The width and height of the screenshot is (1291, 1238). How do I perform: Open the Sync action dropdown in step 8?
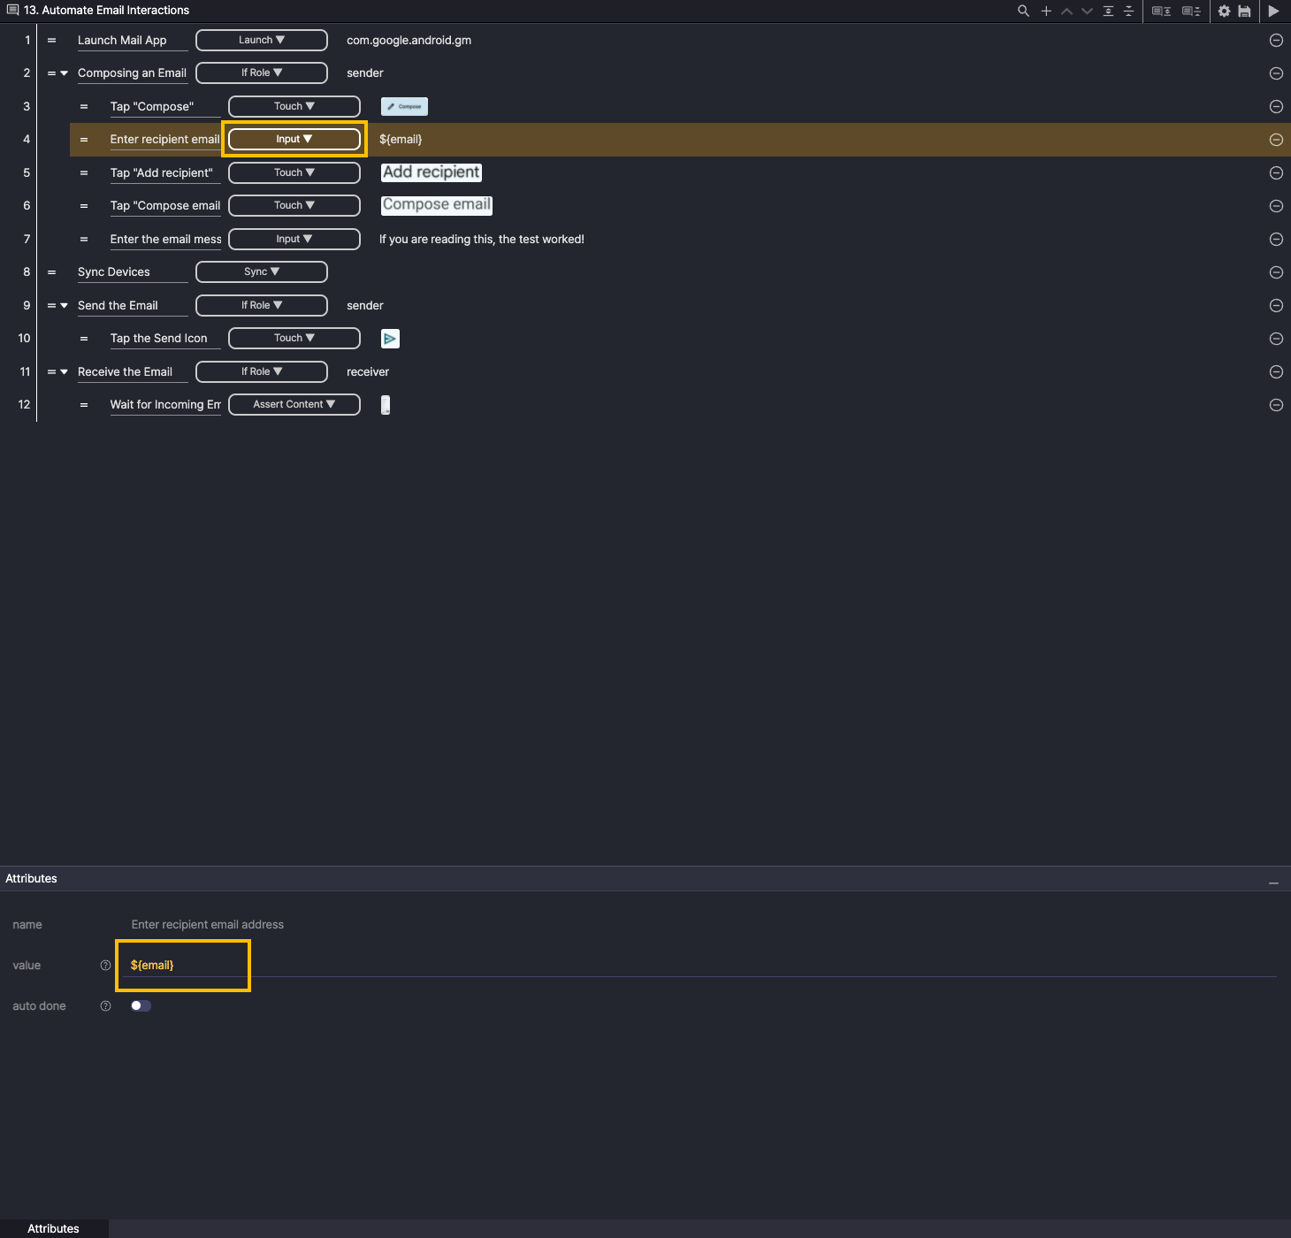click(x=261, y=272)
